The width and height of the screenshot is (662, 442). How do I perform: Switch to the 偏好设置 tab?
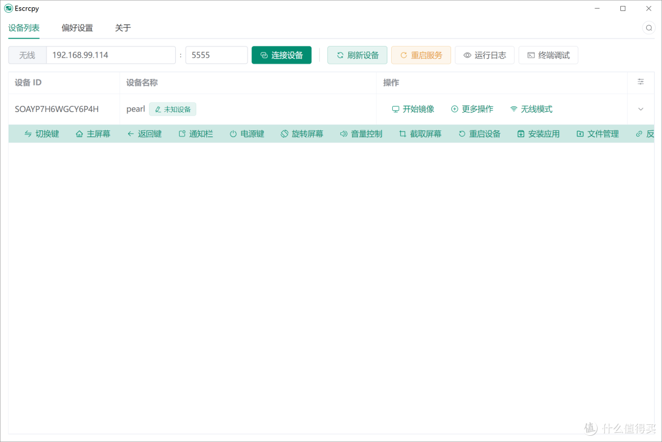pos(77,28)
